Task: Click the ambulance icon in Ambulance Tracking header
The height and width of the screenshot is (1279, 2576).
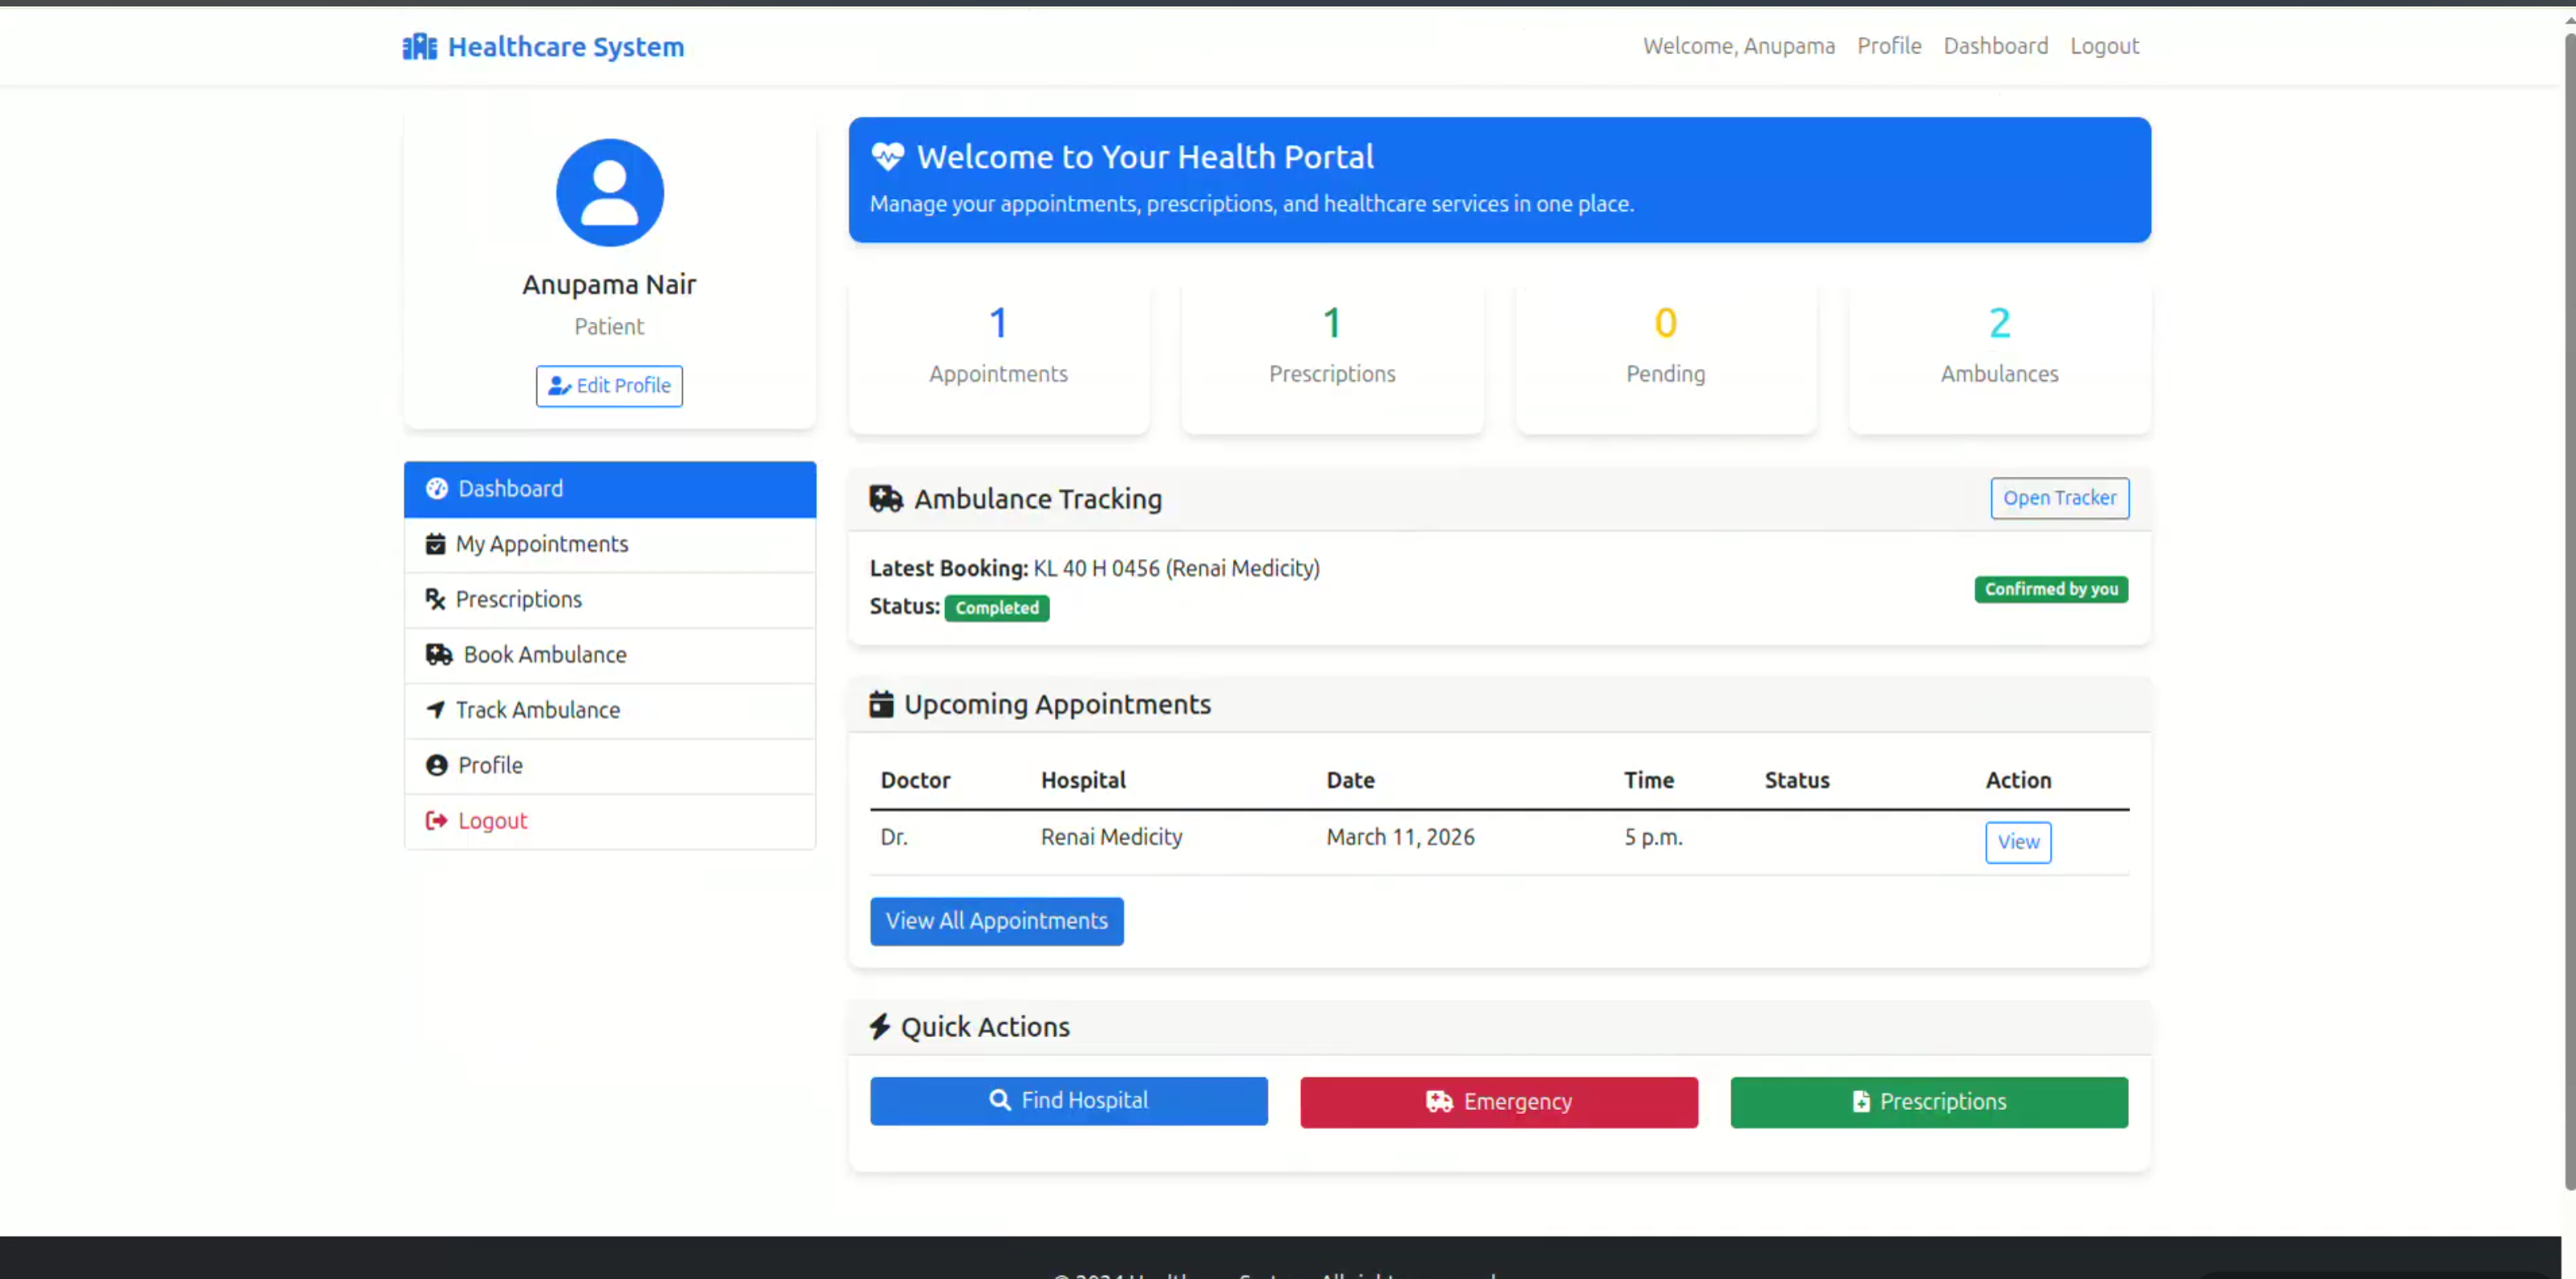Action: pos(886,498)
